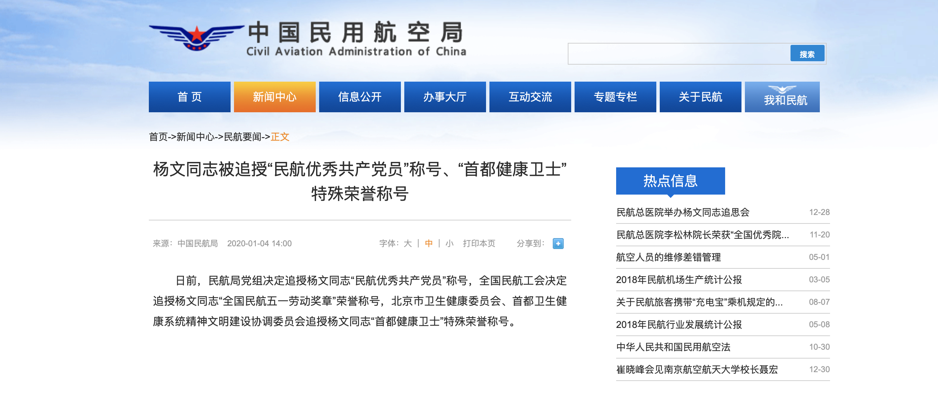This screenshot has height=398, width=938.
Task: Click the CAAC winged star logo
Action: [196, 37]
